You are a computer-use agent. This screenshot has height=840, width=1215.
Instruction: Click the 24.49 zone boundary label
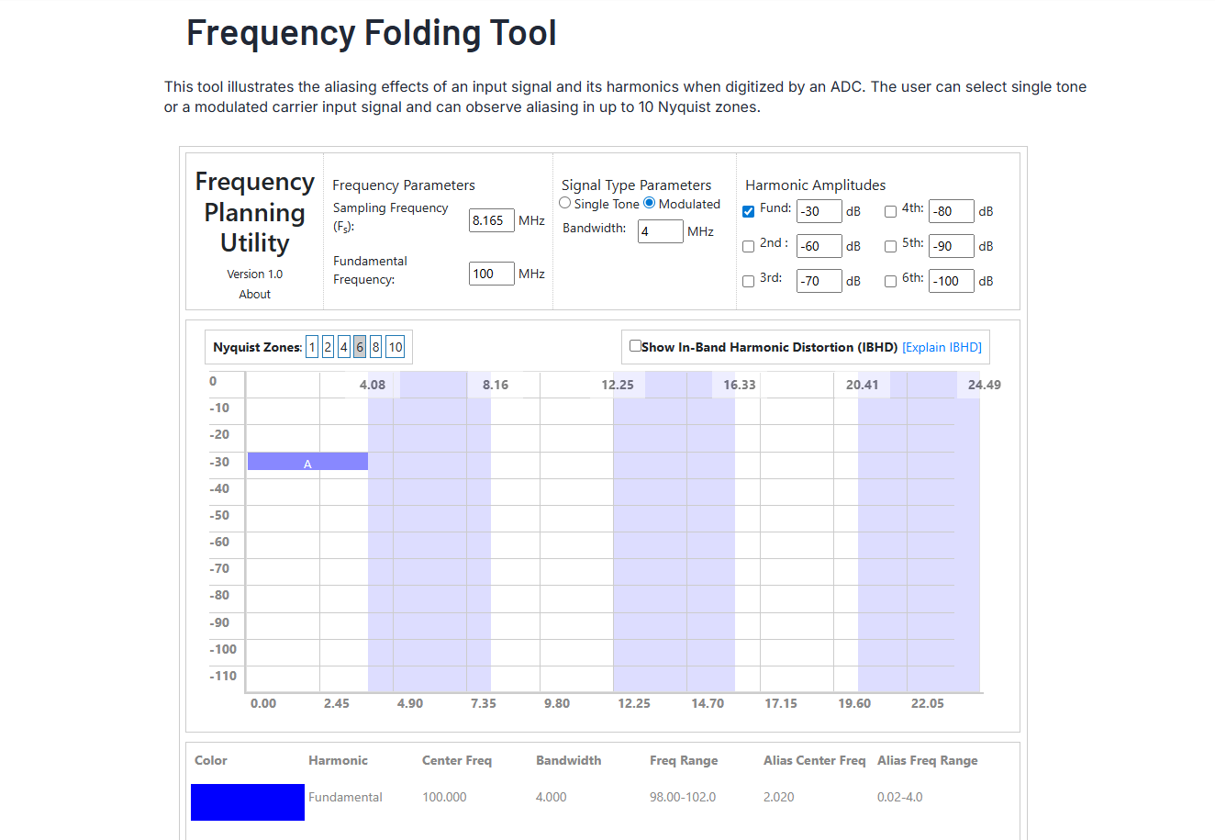click(x=984, y=385)
